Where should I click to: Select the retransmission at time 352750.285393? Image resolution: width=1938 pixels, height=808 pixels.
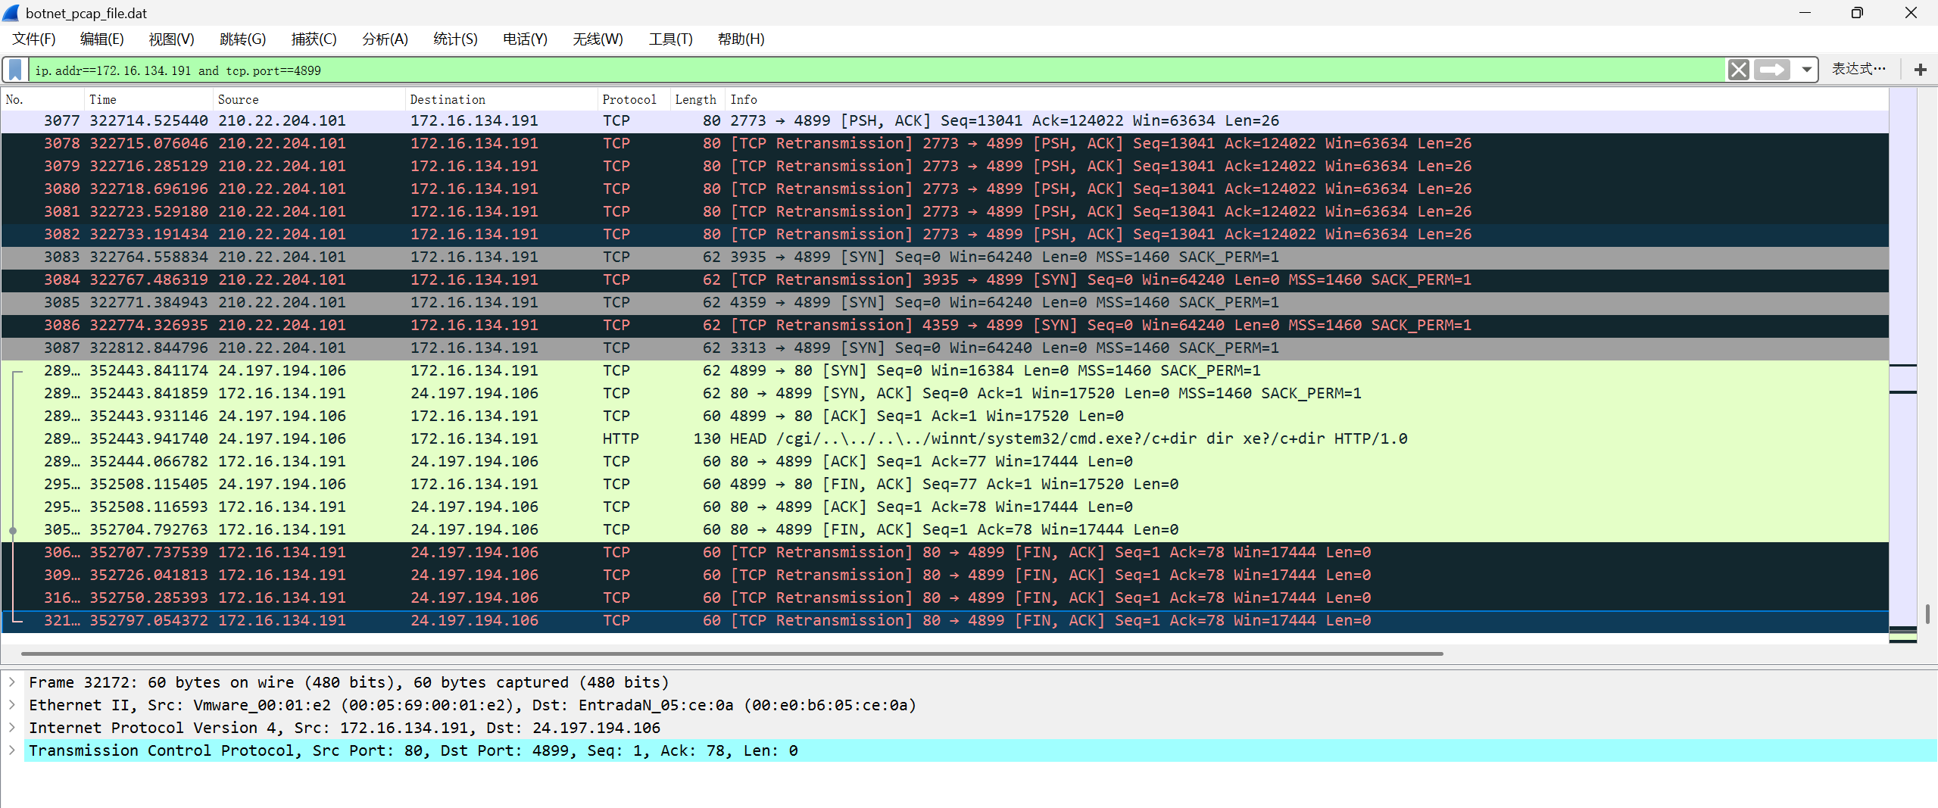click(x=944, y=598)
